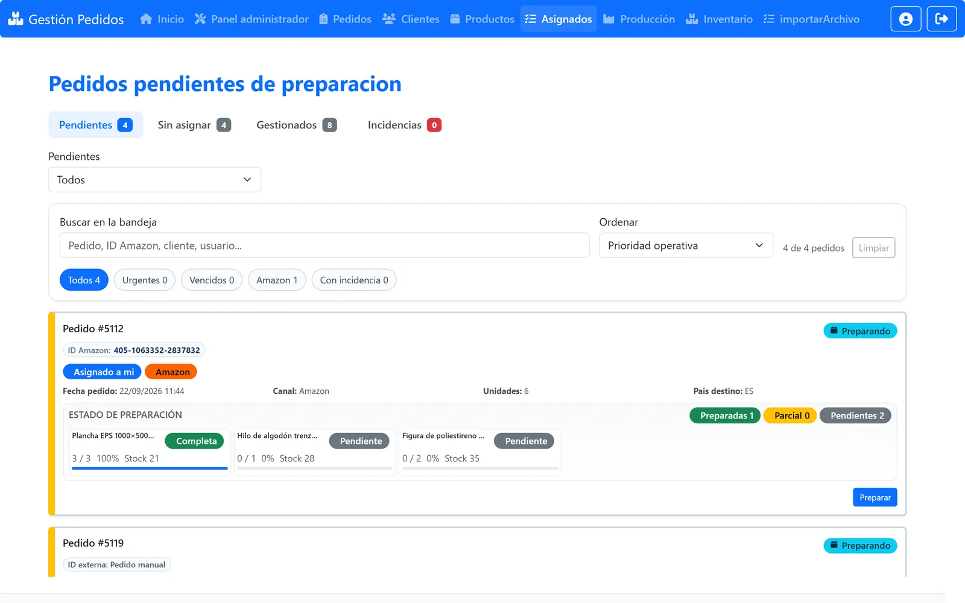Click the Pedidos clipboard icon
This screenshot has height=603, width=965.
[x=323, y=19]
